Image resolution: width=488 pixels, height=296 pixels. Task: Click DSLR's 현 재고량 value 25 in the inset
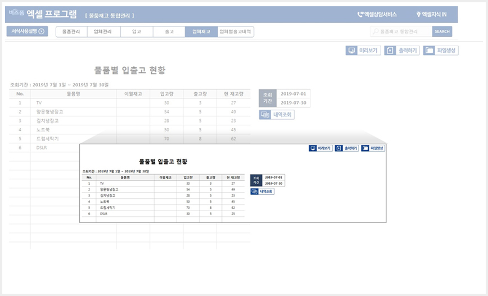point(233,214)
